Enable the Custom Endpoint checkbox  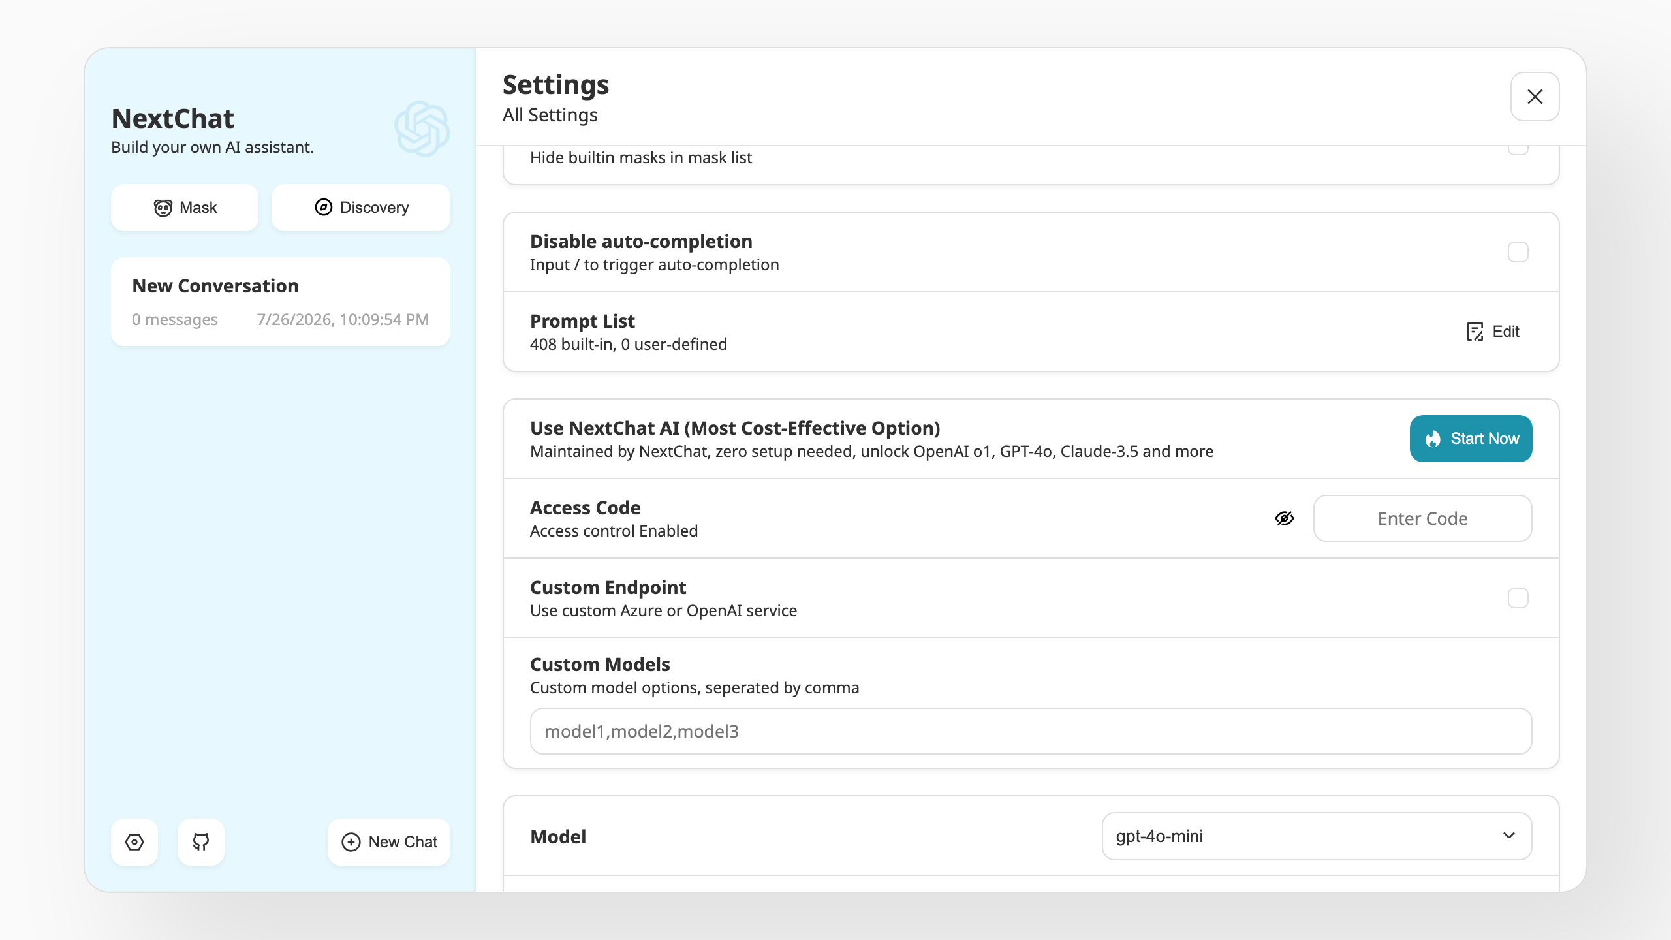(1518, 598)
